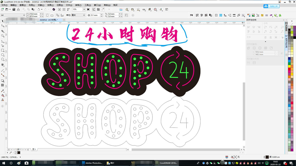
Task: Open the 效果 menu
Action: pyautogui.click(x=50, y=5)
